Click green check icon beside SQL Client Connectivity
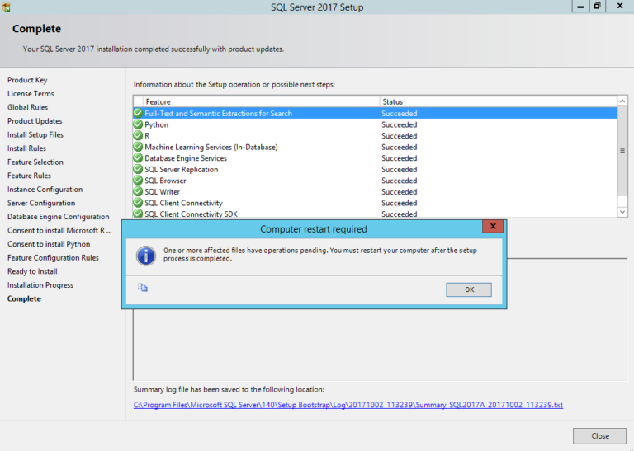The image size is (634, 451). 138,203
